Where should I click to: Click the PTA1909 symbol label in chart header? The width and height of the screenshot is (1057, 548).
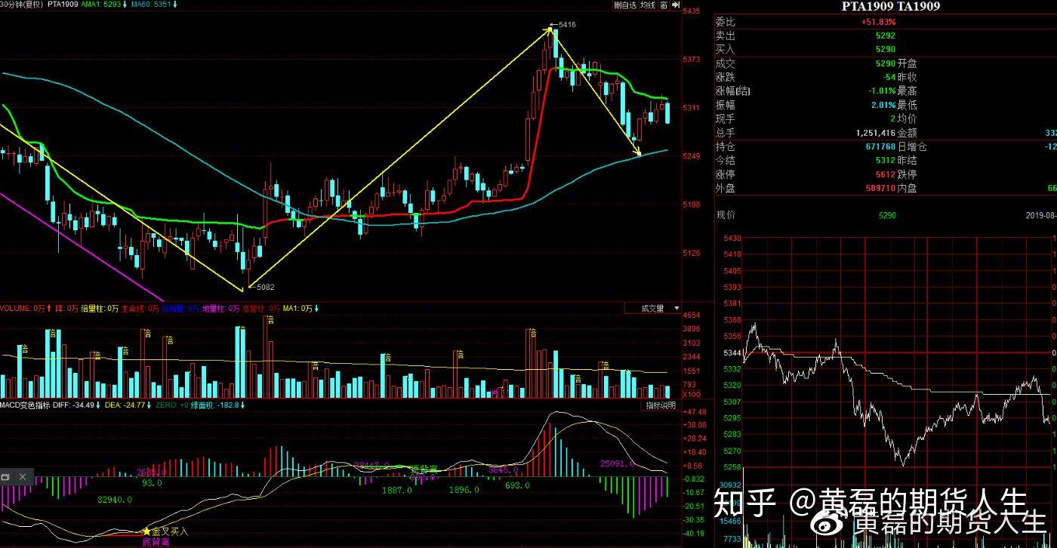(x=63, y=5)
